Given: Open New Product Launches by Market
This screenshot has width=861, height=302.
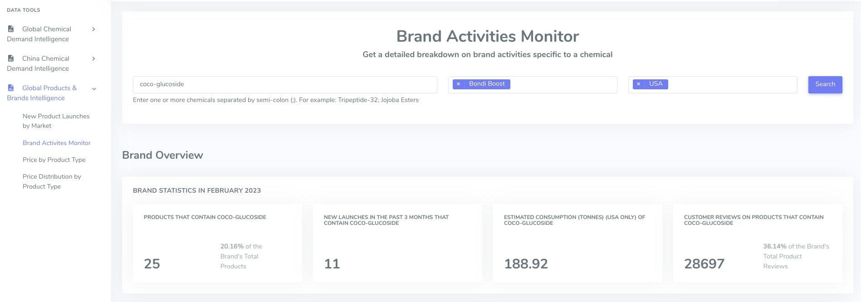Looking at the screenshot, I should (x=56, y=121).
